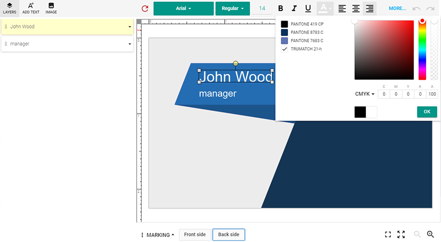Click the M value input field

(396, 94)
